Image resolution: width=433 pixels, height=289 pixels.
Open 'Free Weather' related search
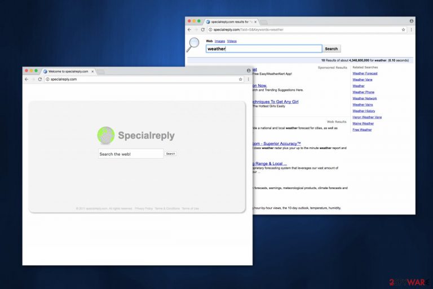[x=362, y=130]
